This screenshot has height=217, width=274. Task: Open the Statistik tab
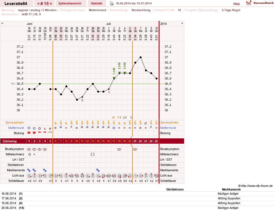point(96,3)
